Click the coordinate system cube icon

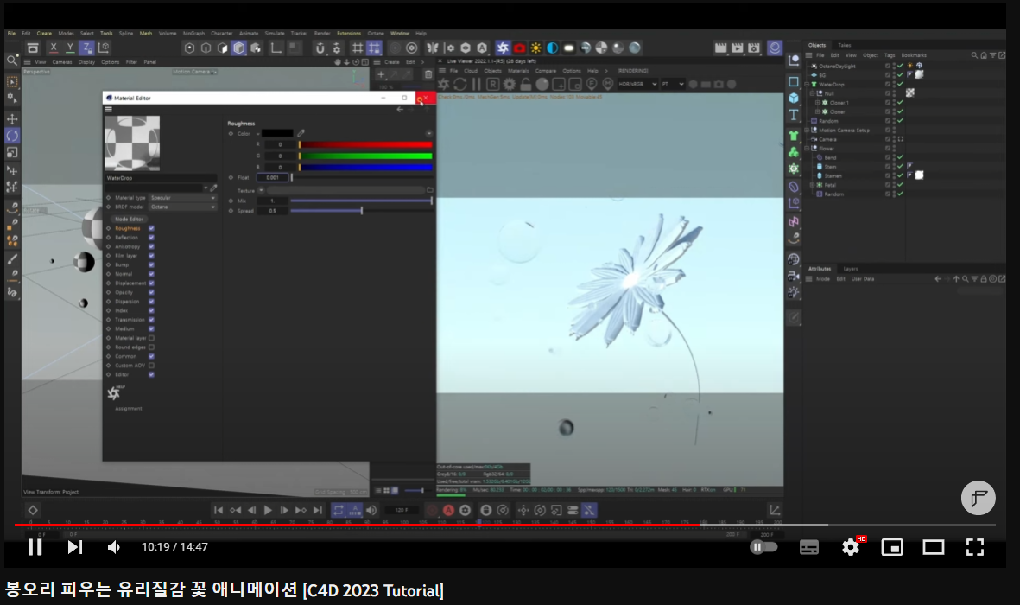tap(104, 48)
